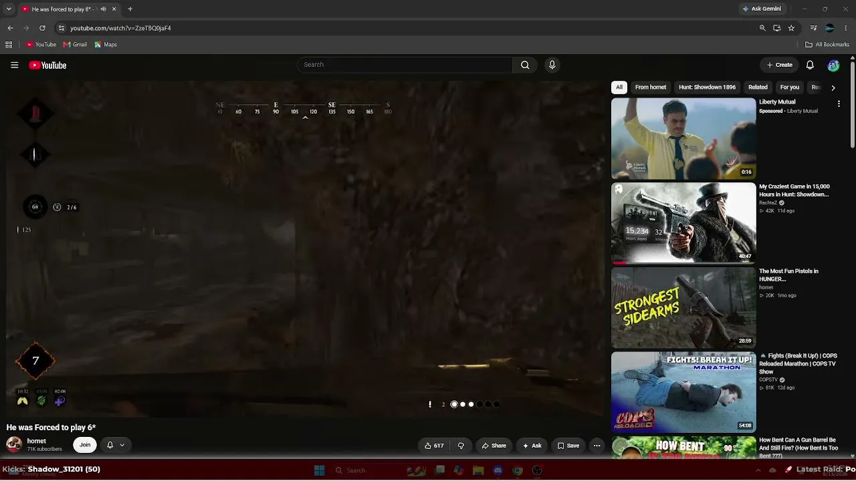Open the All Bookmarks folder
The image size is (856, 481).
pyautogui.click(x=827, y=45)
